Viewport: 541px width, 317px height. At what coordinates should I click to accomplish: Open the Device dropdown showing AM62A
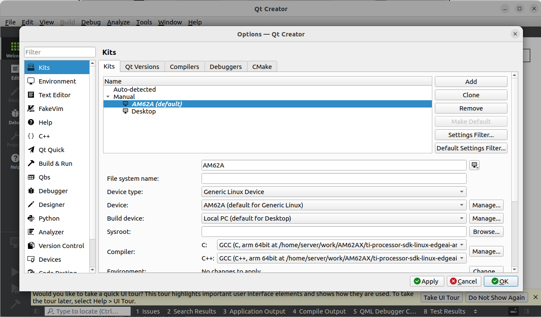coord(334,205)
